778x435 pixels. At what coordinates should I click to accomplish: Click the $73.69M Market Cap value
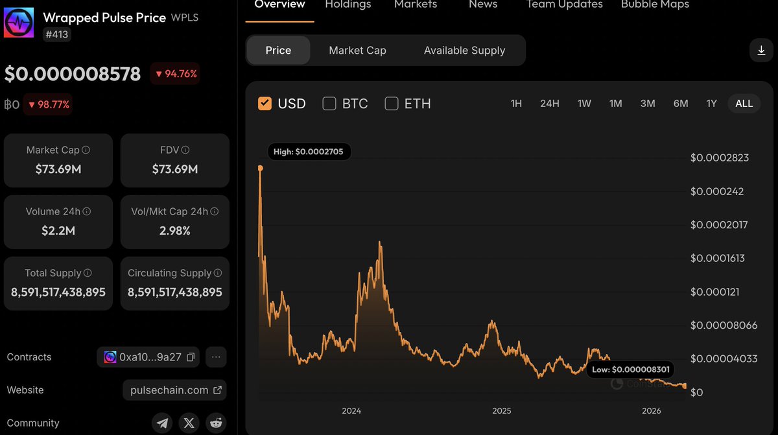point(58,170)
